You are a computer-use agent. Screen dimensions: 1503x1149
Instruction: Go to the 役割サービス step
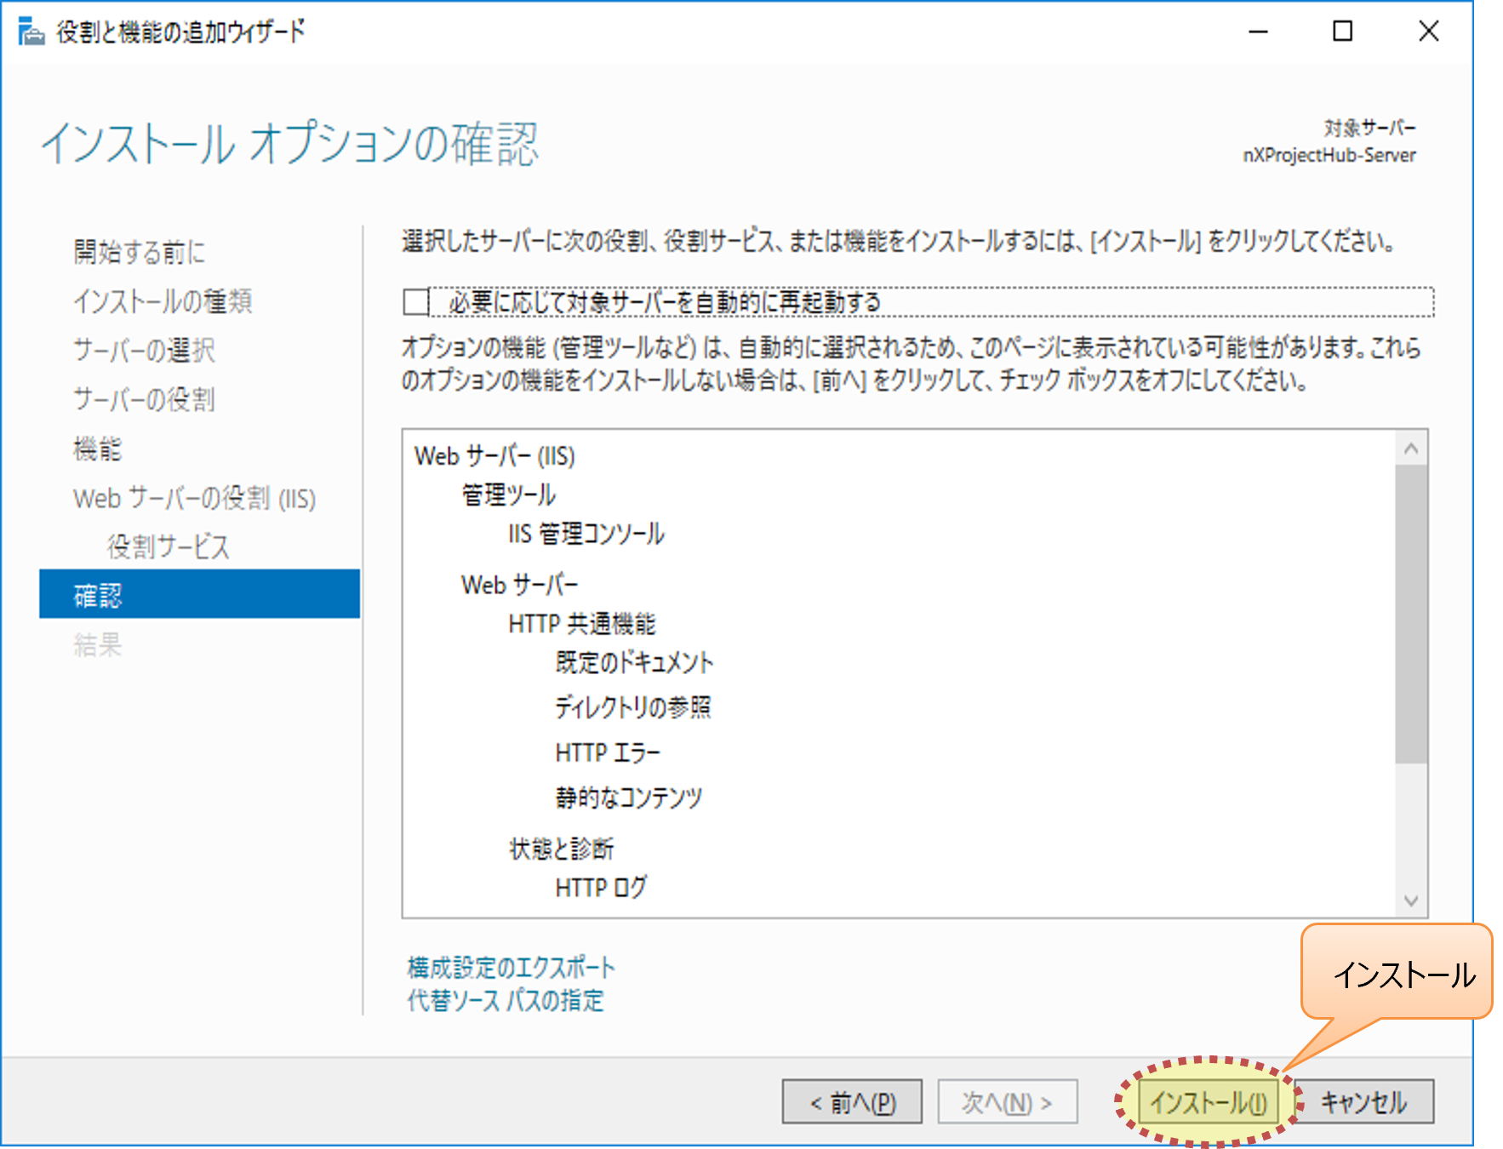click(x=169, y=546)
